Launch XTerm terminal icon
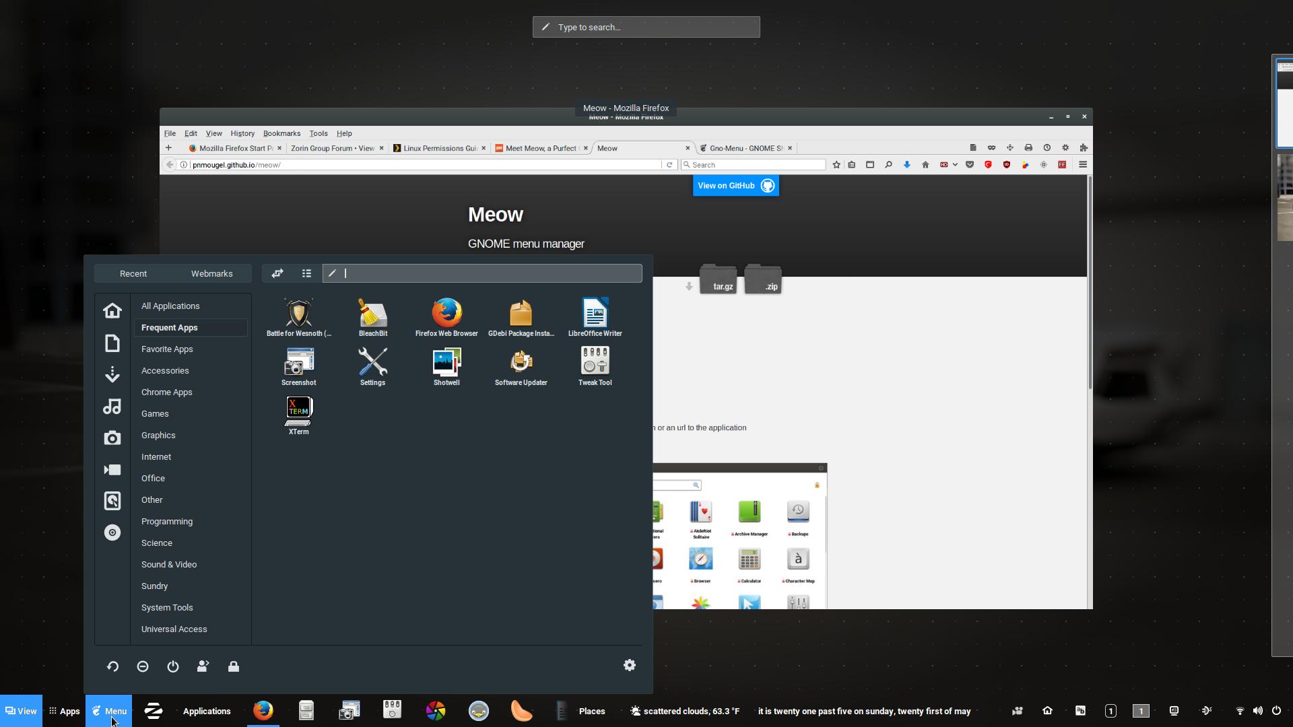This screenshot has width=1293, height=727. click(x=298, y=415)
